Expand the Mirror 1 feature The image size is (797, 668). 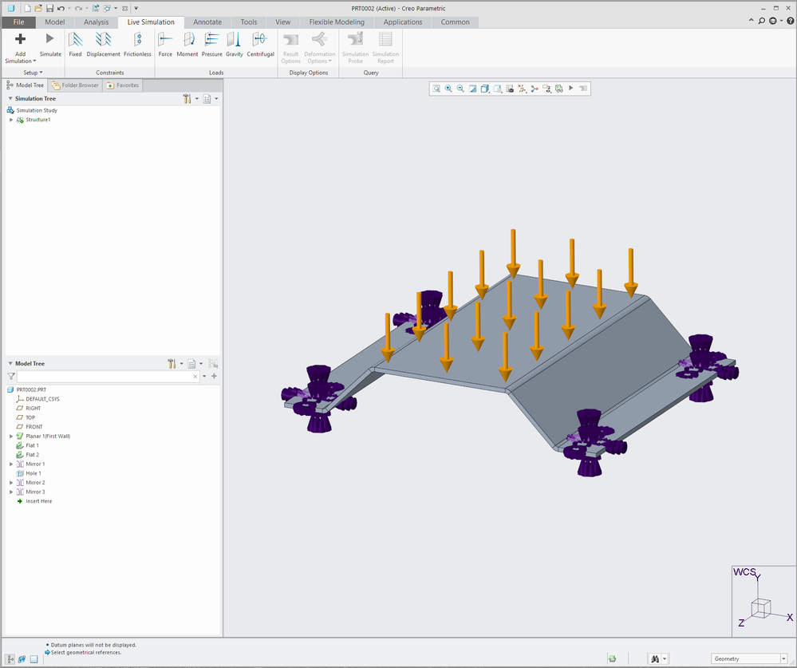tap(11, 464)
